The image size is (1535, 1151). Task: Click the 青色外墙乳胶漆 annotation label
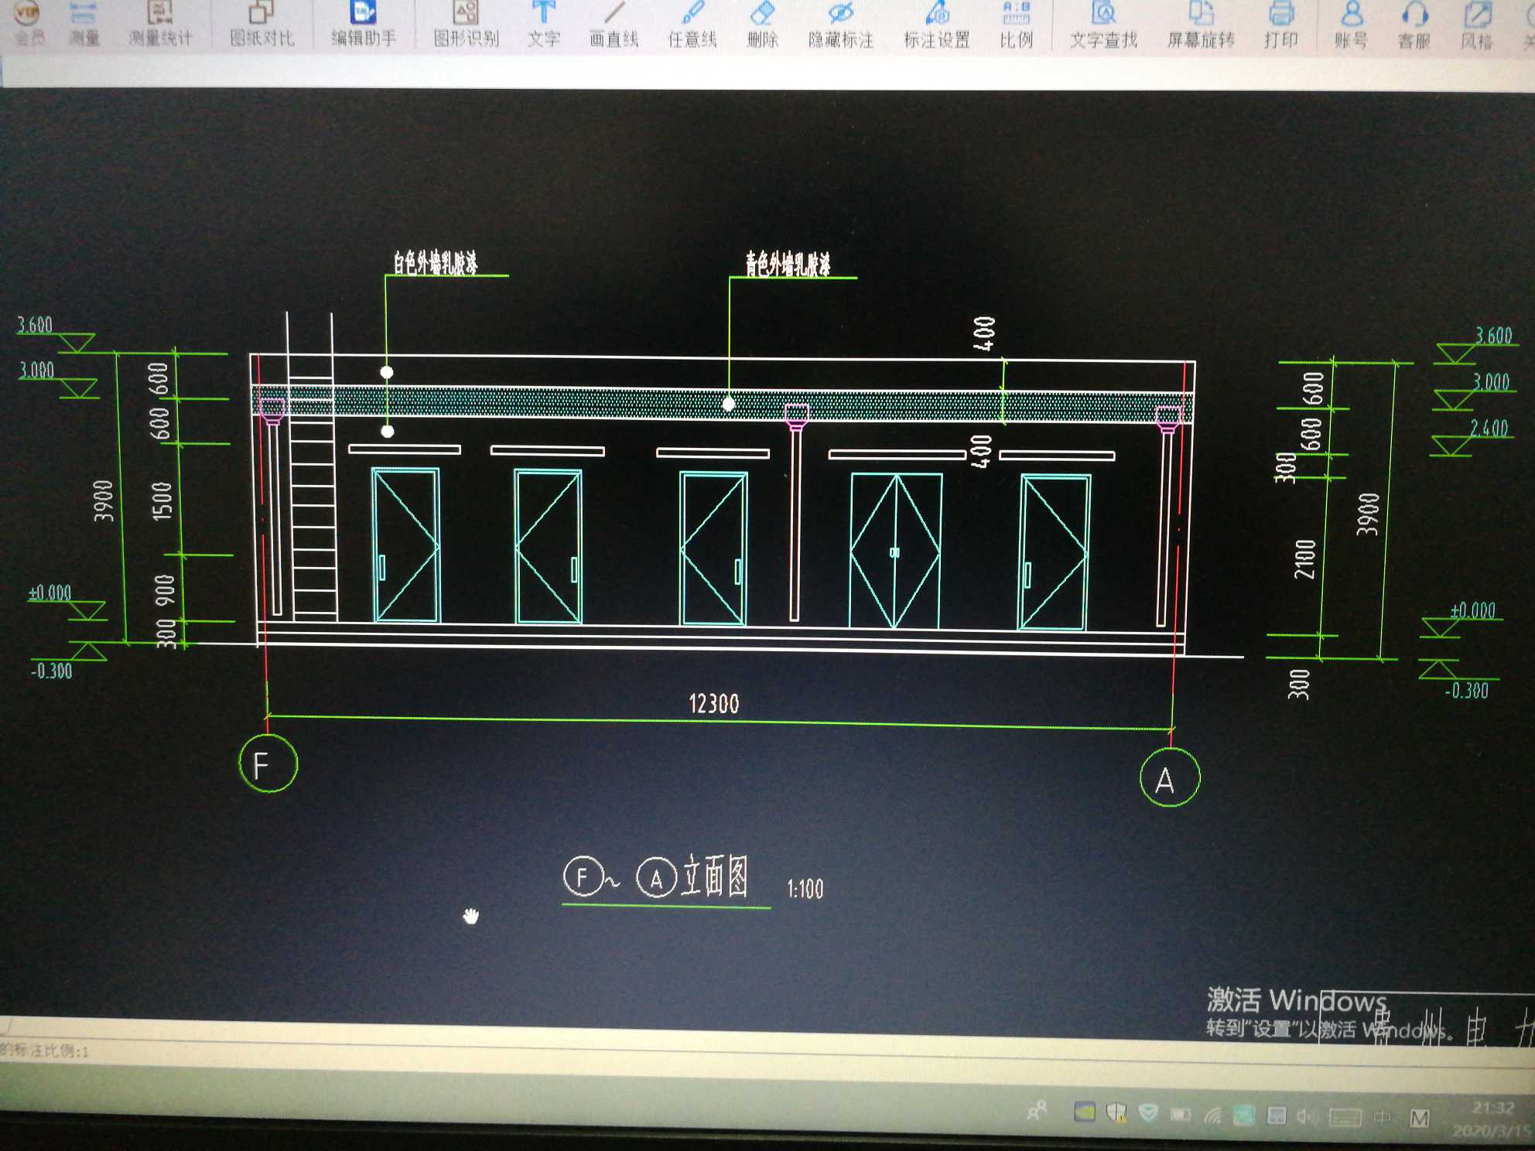pos(788,264)
